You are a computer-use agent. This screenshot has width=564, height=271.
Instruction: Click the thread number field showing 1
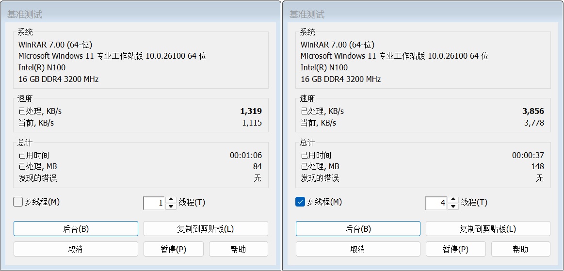point(154,203)
